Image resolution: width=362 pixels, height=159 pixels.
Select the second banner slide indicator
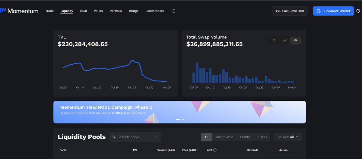[x=183, y=119]
